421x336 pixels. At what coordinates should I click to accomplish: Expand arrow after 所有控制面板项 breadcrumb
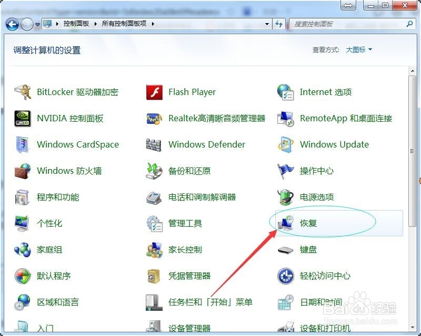point(153,24)
